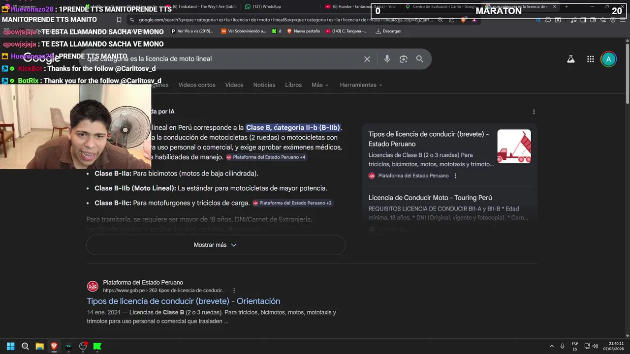
Task: Open Nueva pestaña bookmark
Action: 303,31
